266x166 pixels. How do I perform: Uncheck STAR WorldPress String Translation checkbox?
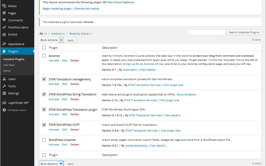pos(44,94)
